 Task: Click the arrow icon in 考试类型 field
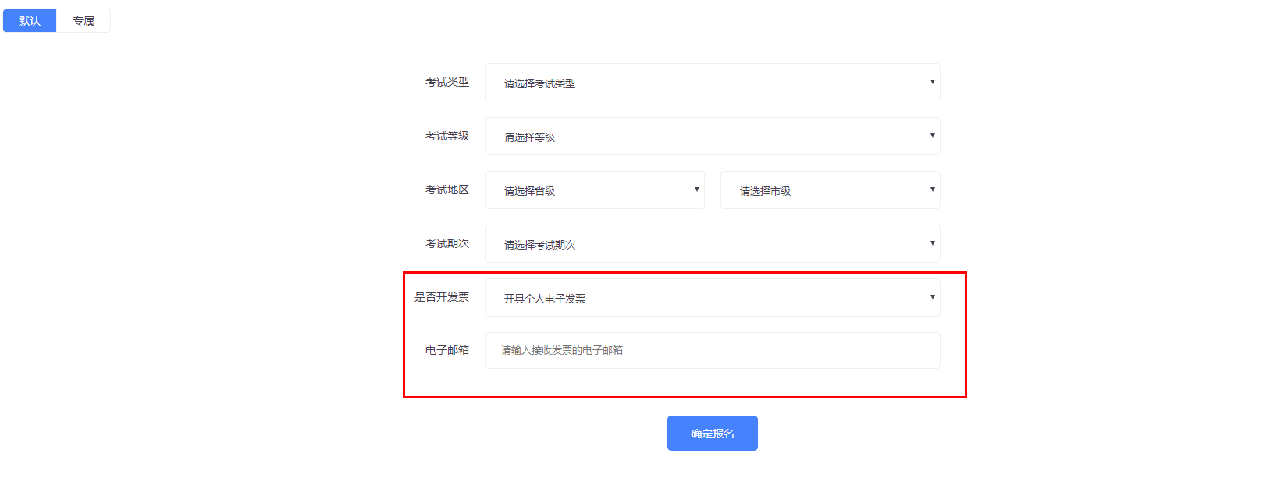[x=932, y=82]
